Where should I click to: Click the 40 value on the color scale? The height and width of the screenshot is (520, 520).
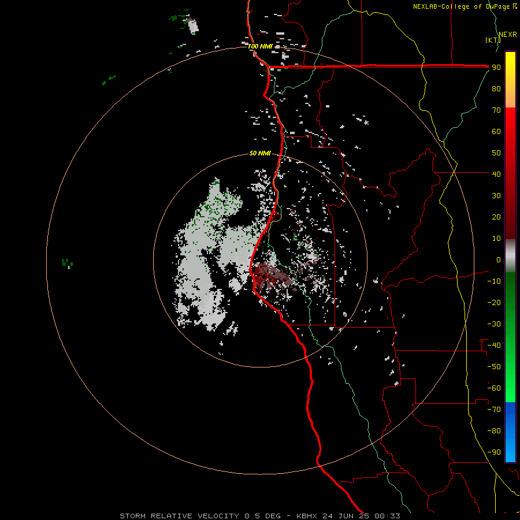[496, 174]
